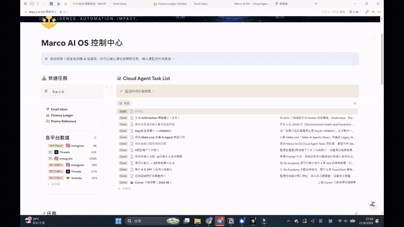Switch to the Marco AI OS — Cloud Agent tab
The width and height of the screenshot is (404, 227).
click(251, 4)
